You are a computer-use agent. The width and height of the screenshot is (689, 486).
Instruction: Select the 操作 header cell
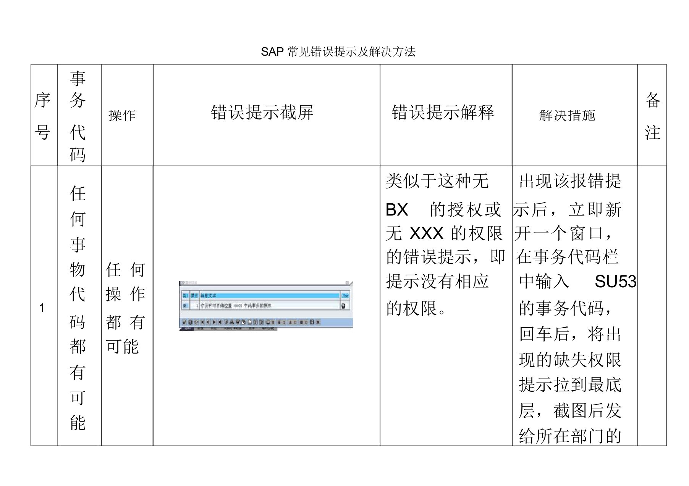[127, 115]
